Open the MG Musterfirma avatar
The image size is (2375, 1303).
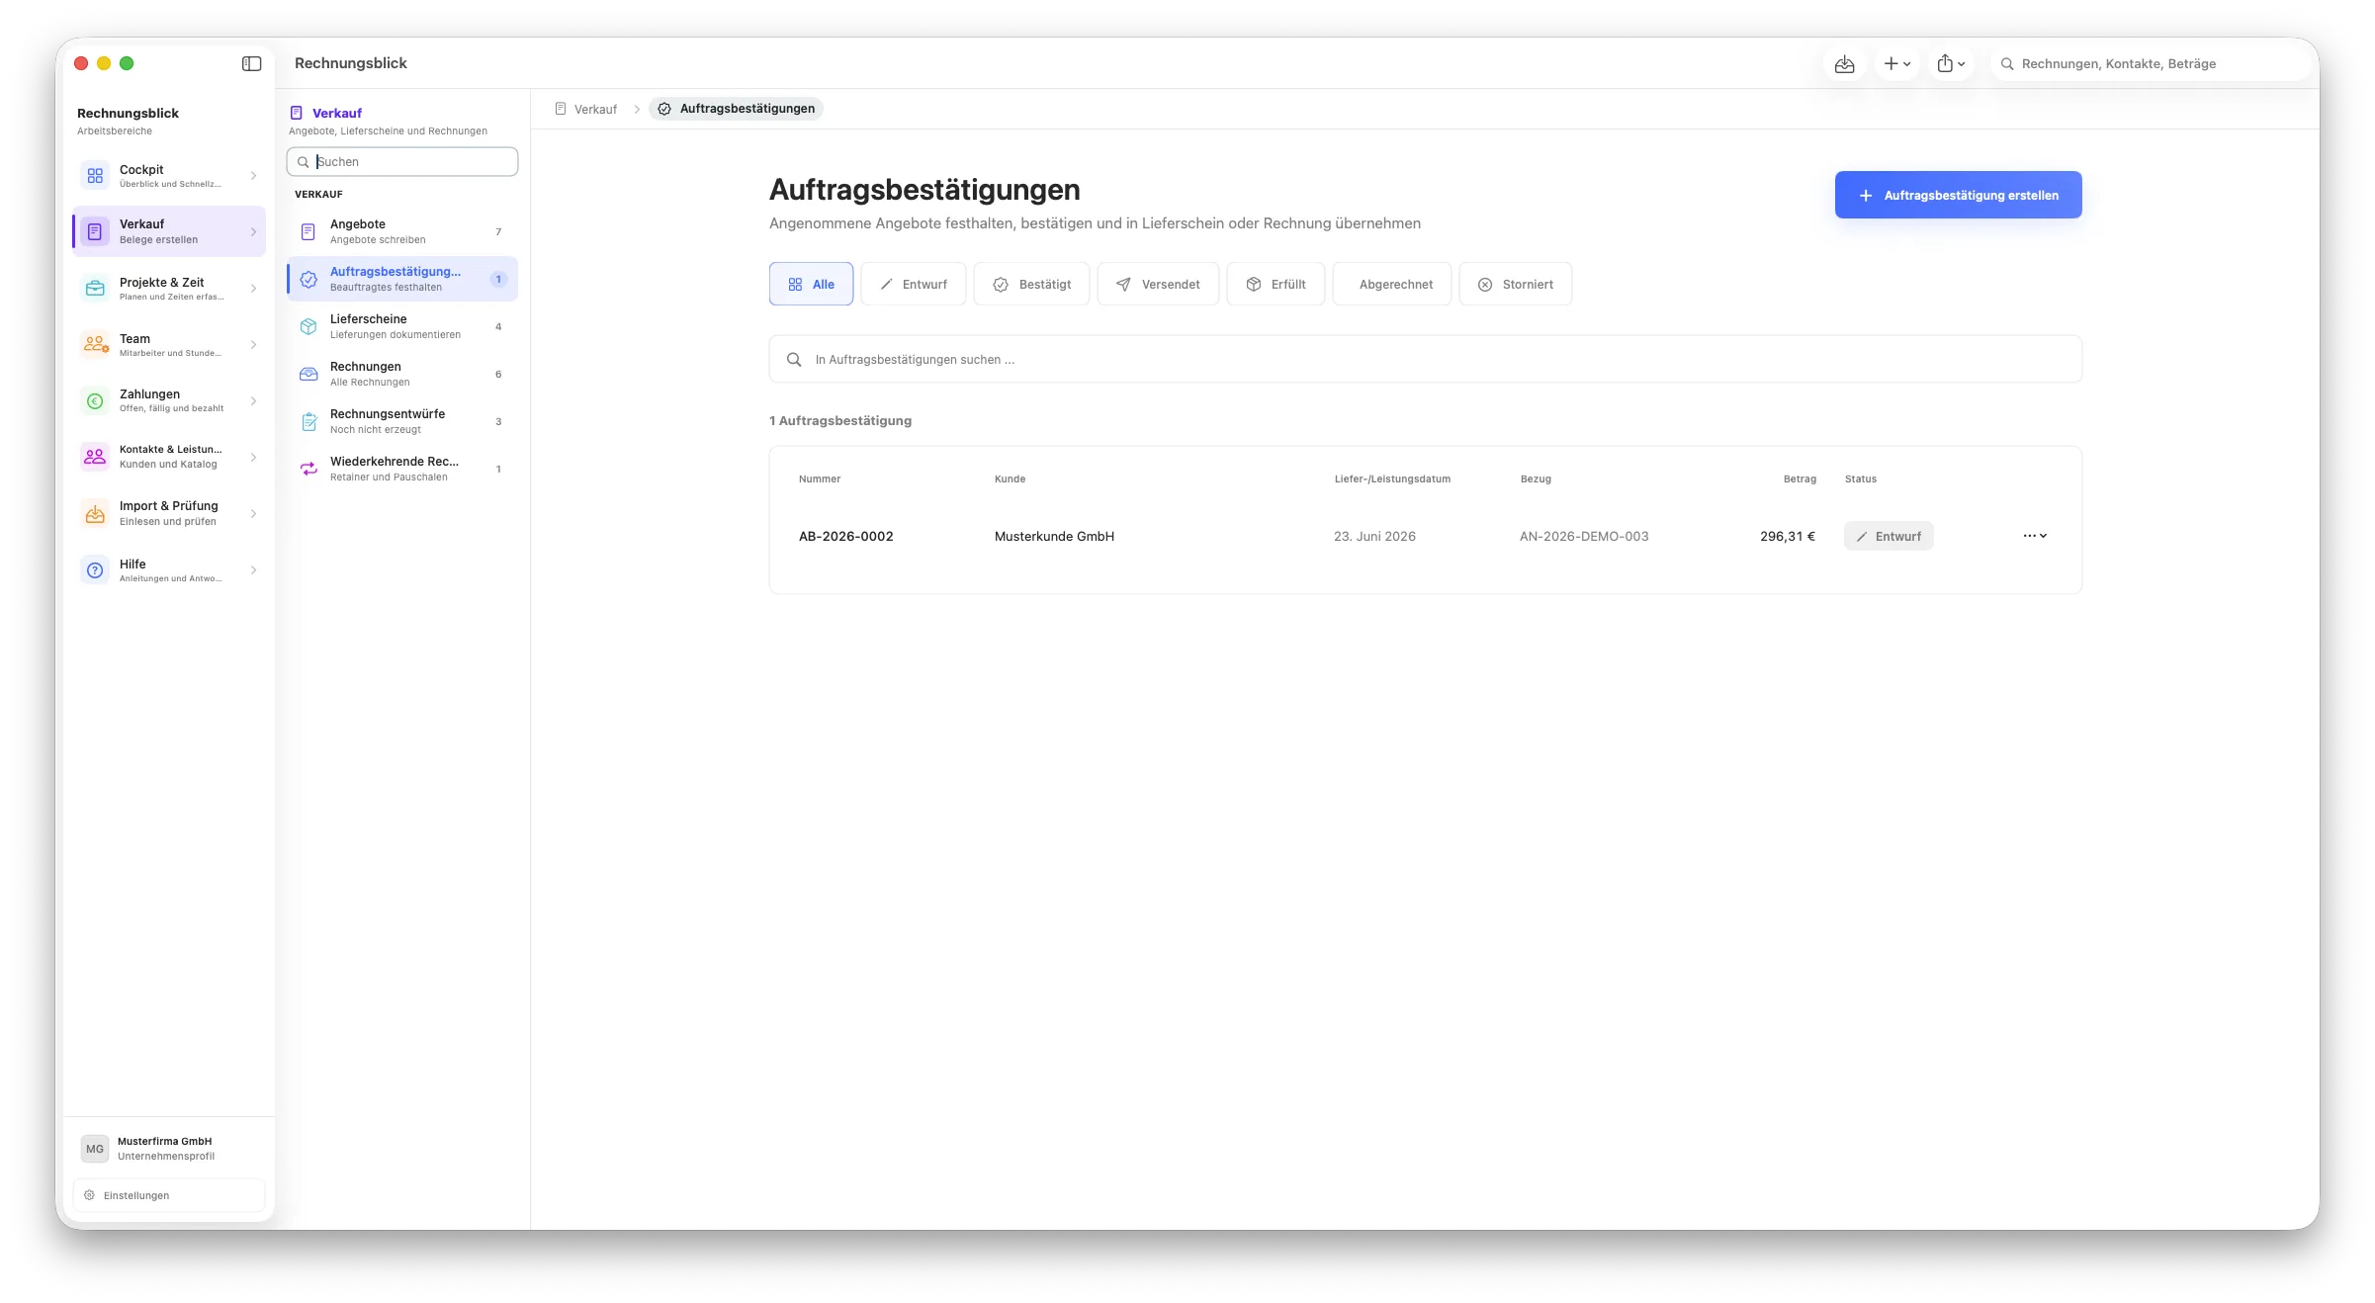[95, 1149]
